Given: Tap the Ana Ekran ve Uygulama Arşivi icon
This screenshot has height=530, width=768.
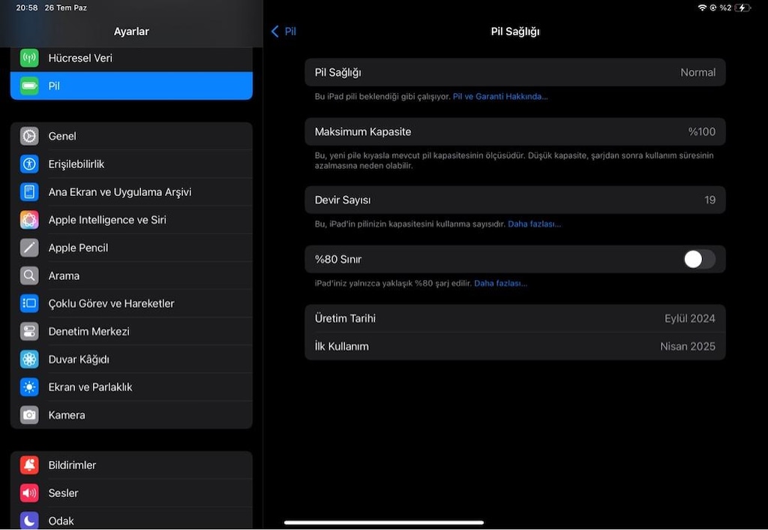Looking at the screenshot, I should pyautogui.click(x=29, y=191).
